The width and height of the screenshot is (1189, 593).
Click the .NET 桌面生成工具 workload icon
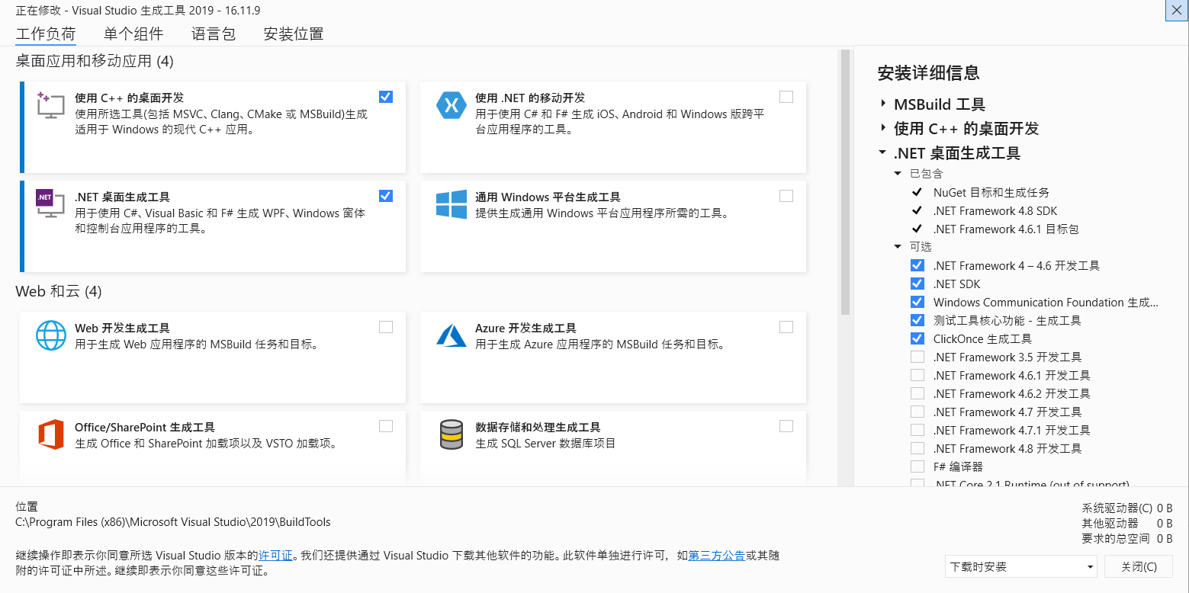click(x=50, y=204)
